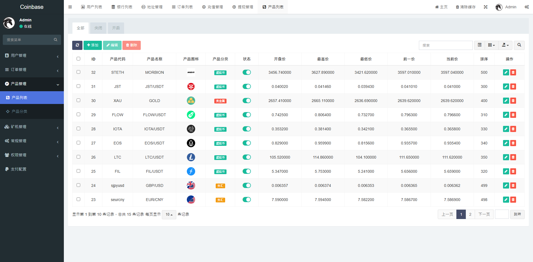The width and height of the screenshot is (533, 262).
Task: Click the page jump number field
Action: click(x=502, y=214)
